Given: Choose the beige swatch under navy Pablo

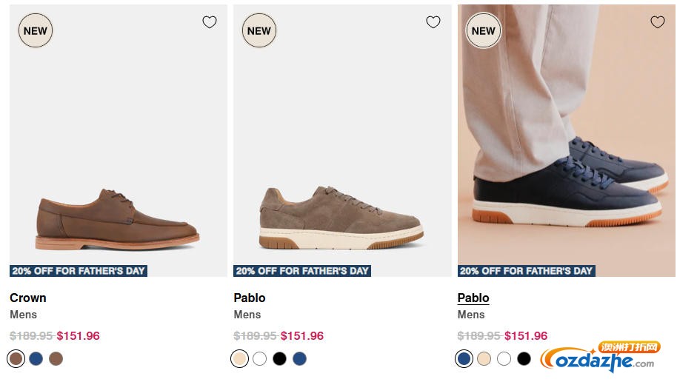Looking at the screenshot, I should 484,359.
